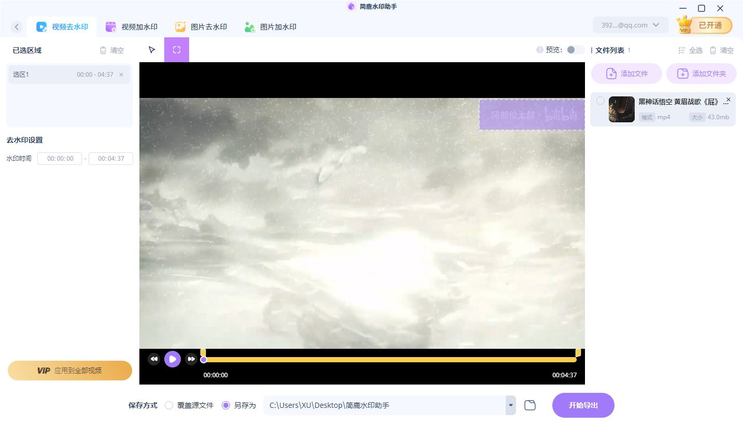Toggle the 预览 preview switch
This screenshot has width=743, height=426.
click(576, 50)
